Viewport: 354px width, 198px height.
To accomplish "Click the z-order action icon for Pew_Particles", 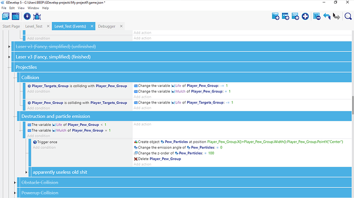I will point(135,153).
